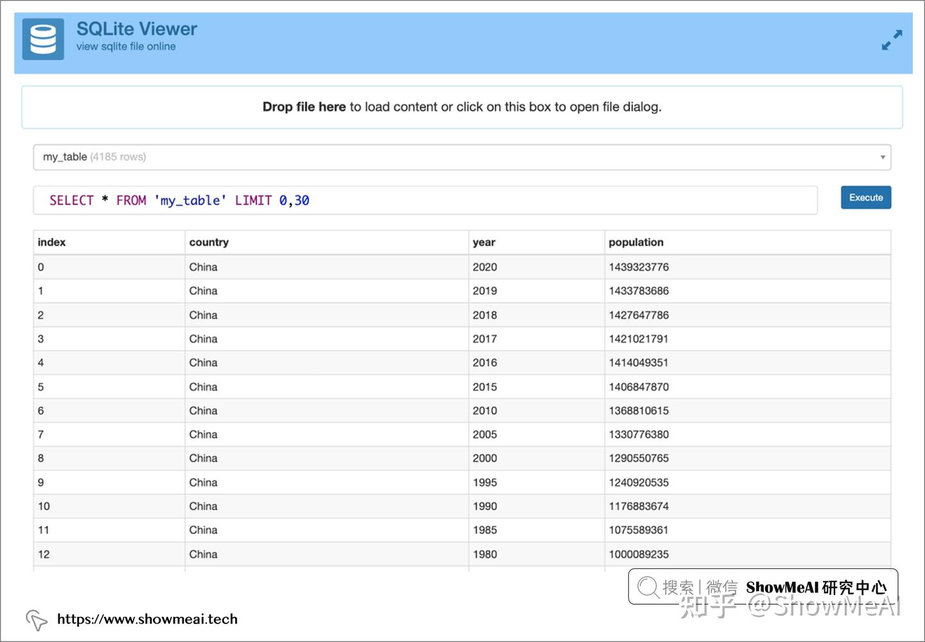This screenshot has width=925, height=642.
Task: Click the year column header
Action: [537, 243]
